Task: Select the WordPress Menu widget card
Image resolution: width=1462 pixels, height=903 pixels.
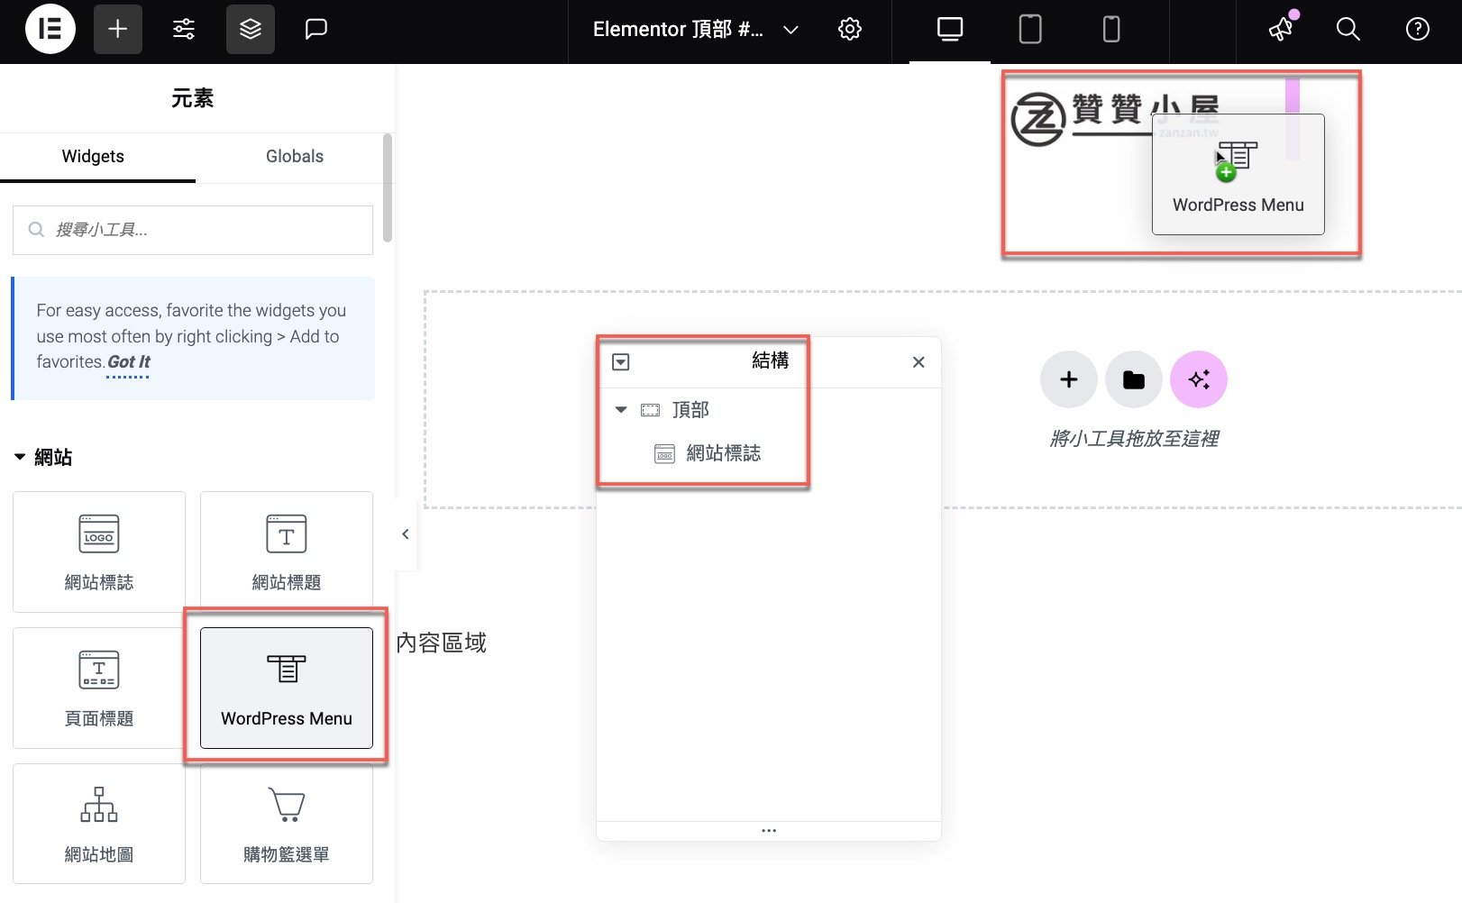Action: point(287,688)
